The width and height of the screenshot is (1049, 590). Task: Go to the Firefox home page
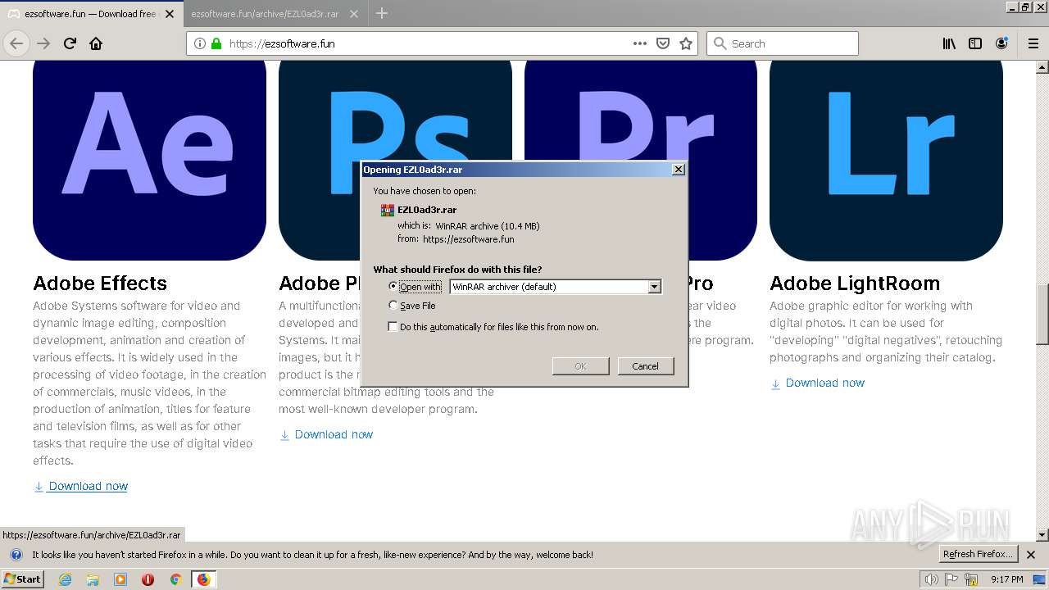96,43
